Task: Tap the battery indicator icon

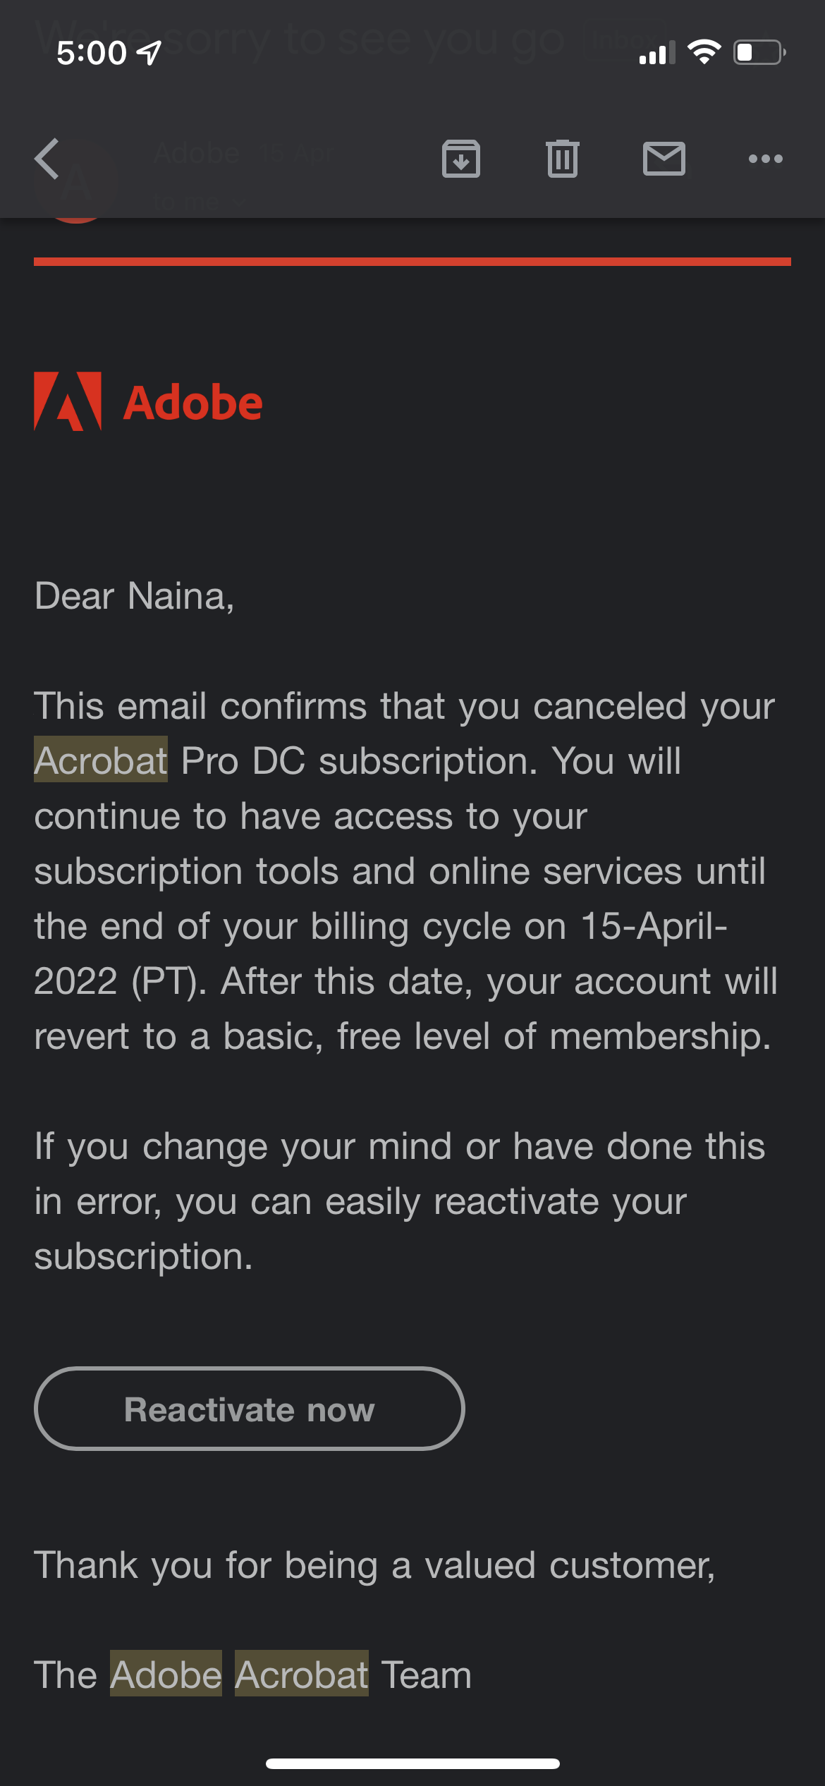Action: 759,52
